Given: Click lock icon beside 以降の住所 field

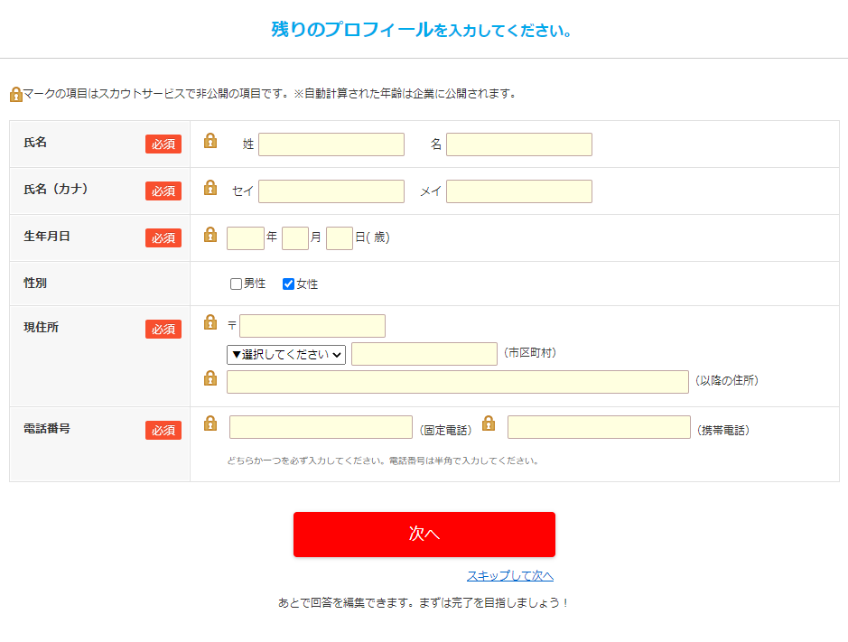Looking at the screenshot, I should (210, 378).
